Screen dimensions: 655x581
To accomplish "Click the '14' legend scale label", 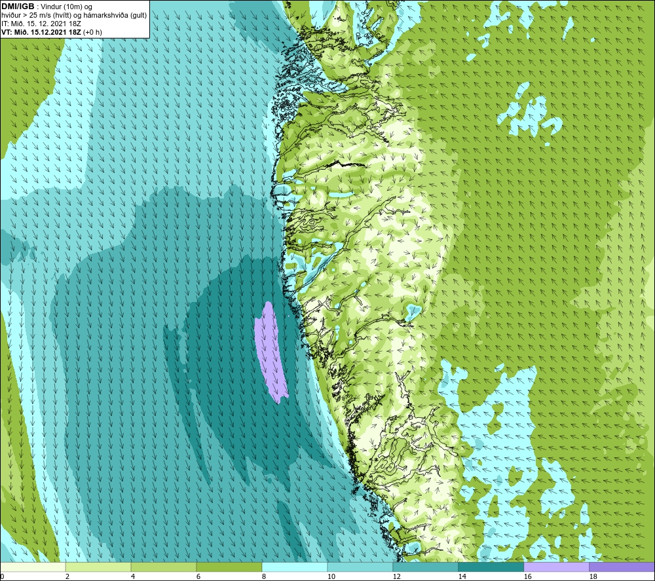I will pyautogui.click(x=462, y=576).
